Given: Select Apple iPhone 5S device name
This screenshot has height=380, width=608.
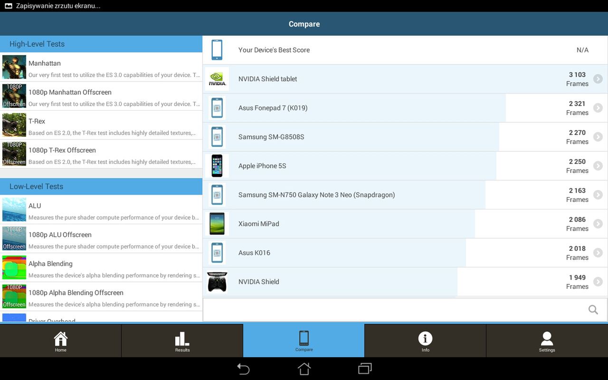Looking at the screenshot, I should pos(262,166).
